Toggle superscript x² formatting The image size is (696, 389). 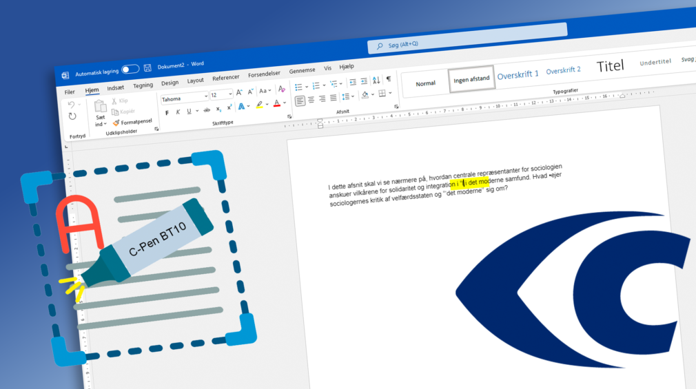click(229, 107)
